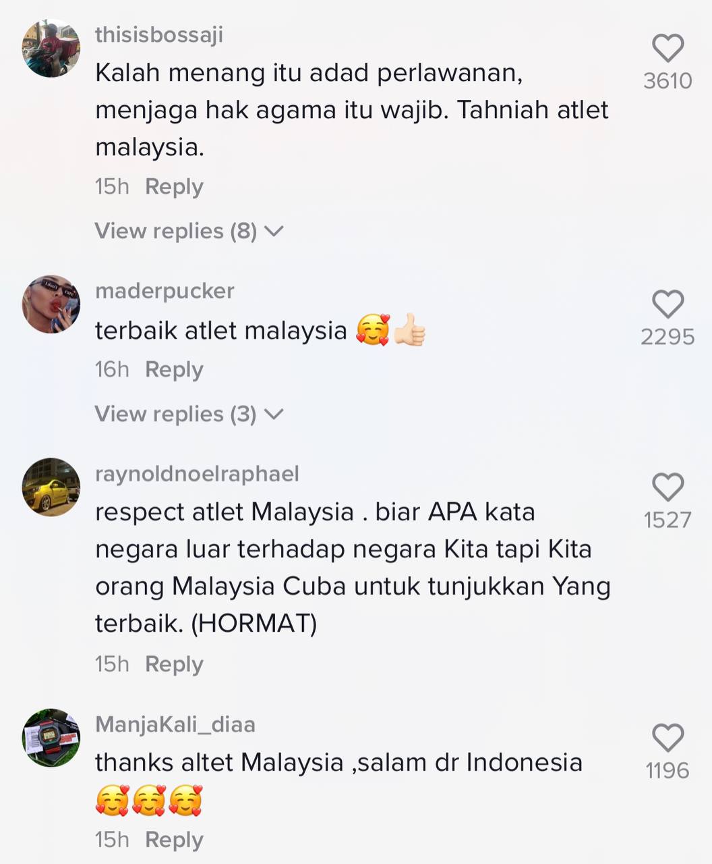Tap heart on raynoldnoelraphael's comment

point(667,487)
